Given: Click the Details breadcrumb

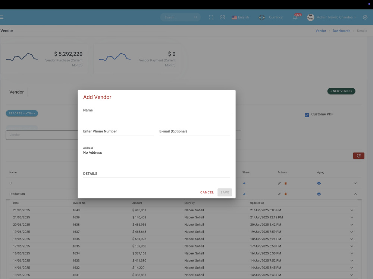Looking at the screenshot, I should (362, 31).
